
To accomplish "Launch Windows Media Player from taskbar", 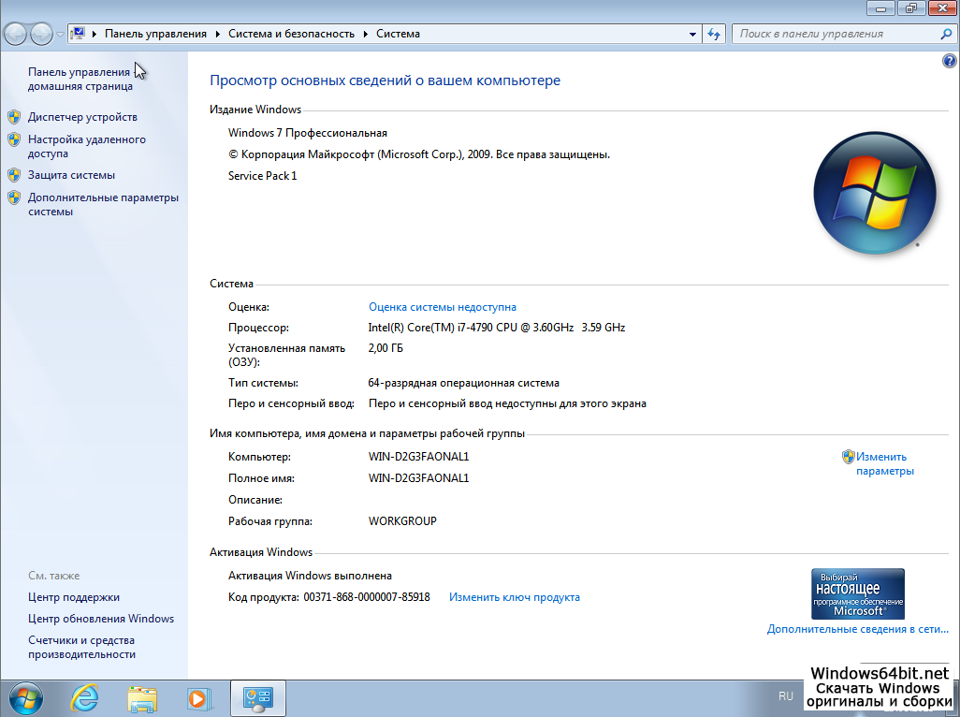I will pyautogui.click(x=199, y=698).
